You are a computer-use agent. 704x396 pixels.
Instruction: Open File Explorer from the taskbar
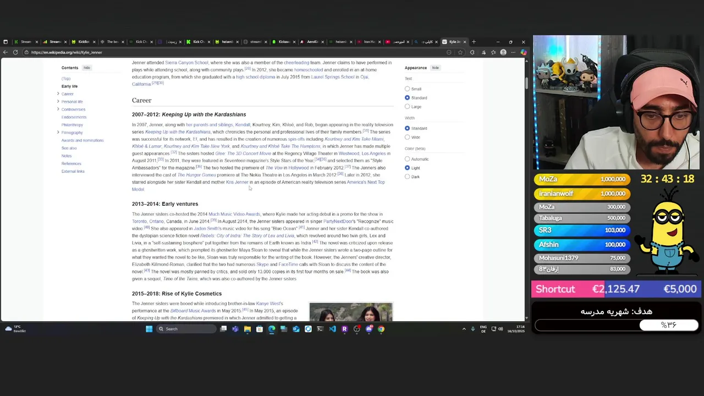248,329
